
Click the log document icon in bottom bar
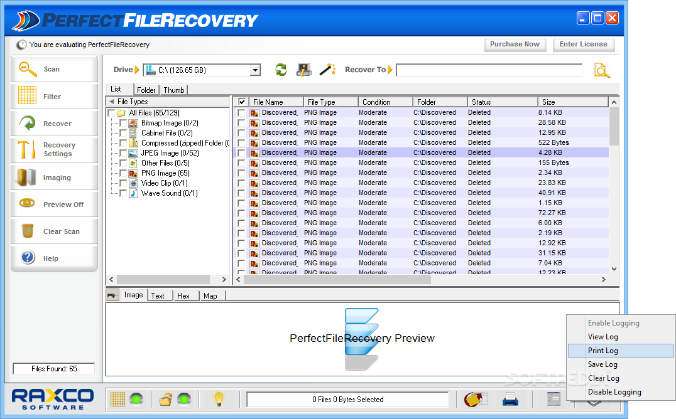(x=553, y=399)
